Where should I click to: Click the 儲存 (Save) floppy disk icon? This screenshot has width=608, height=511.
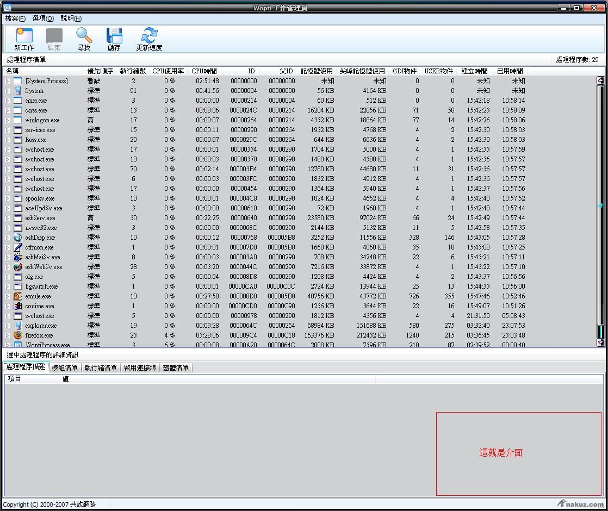tap(114, 39)
